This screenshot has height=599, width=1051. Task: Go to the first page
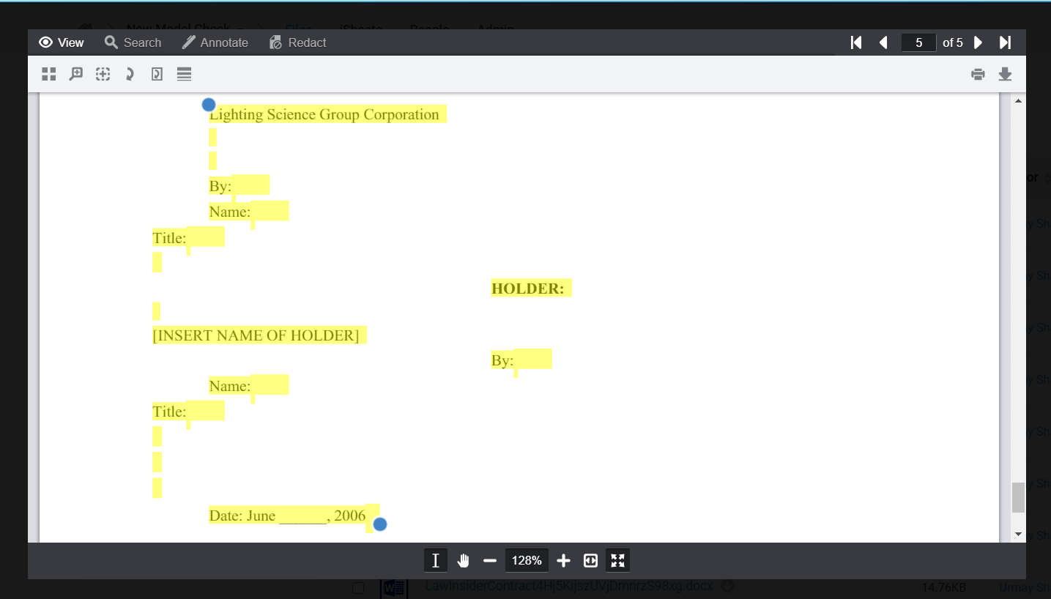(x=855, y=42)
